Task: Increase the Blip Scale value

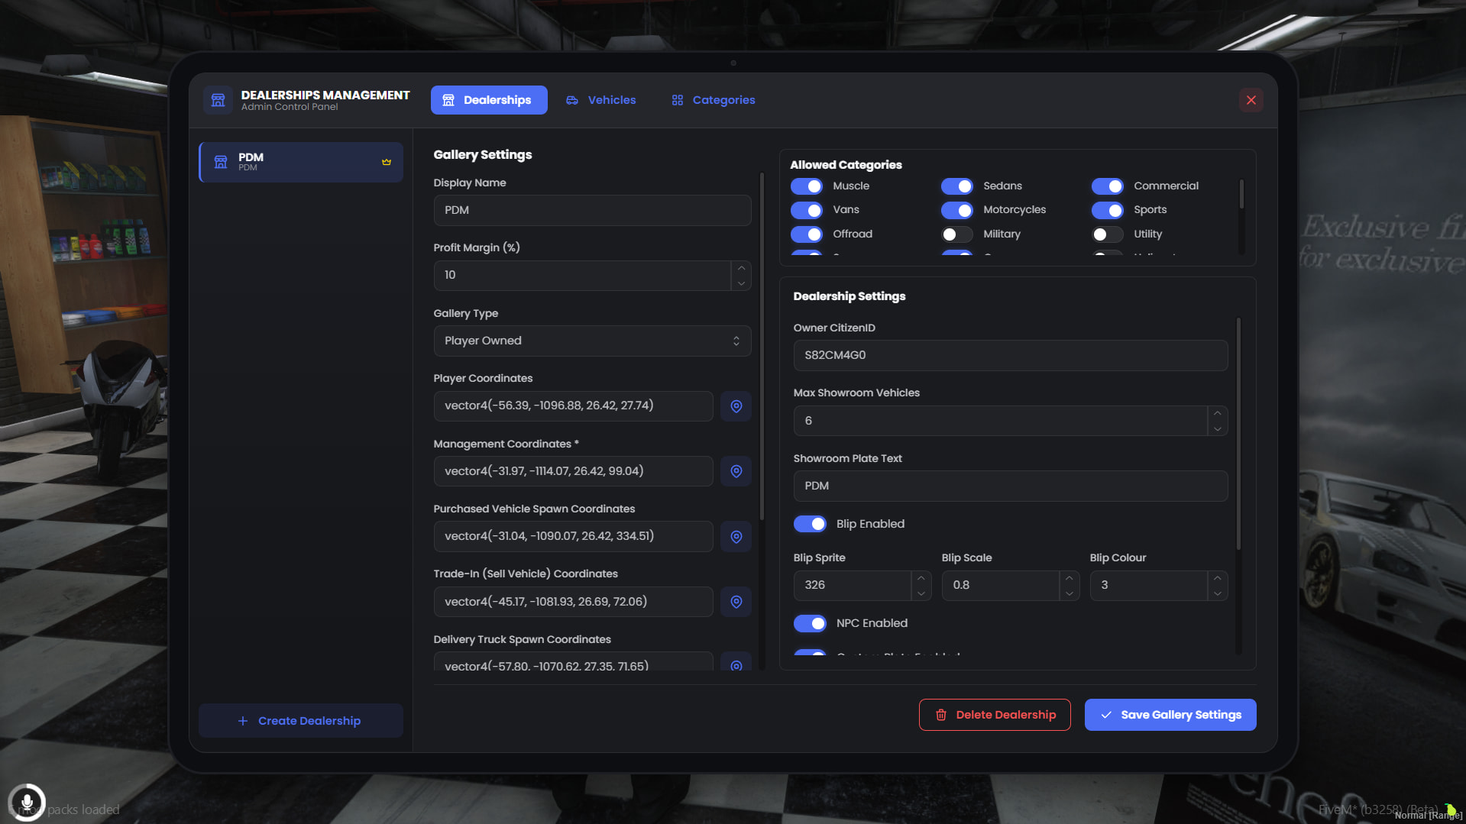Action: 1070,578
